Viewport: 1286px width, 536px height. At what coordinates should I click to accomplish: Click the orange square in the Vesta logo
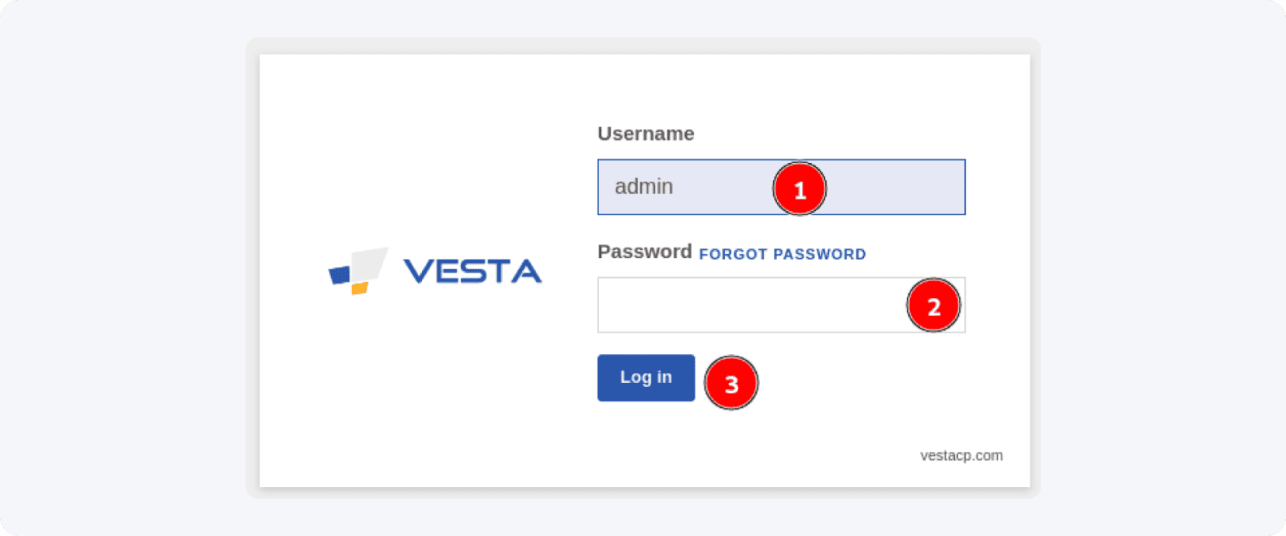[359, 288]
